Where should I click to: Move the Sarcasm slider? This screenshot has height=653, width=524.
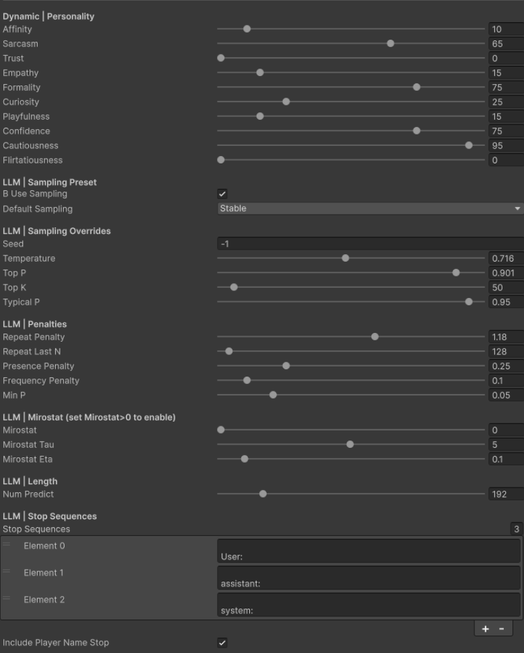389,44
